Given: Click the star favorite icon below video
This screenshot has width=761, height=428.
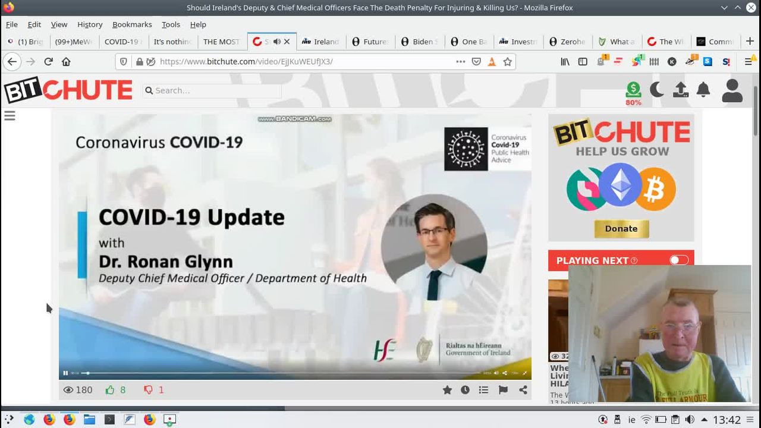Looking at the screenshot, I should 447,390.
